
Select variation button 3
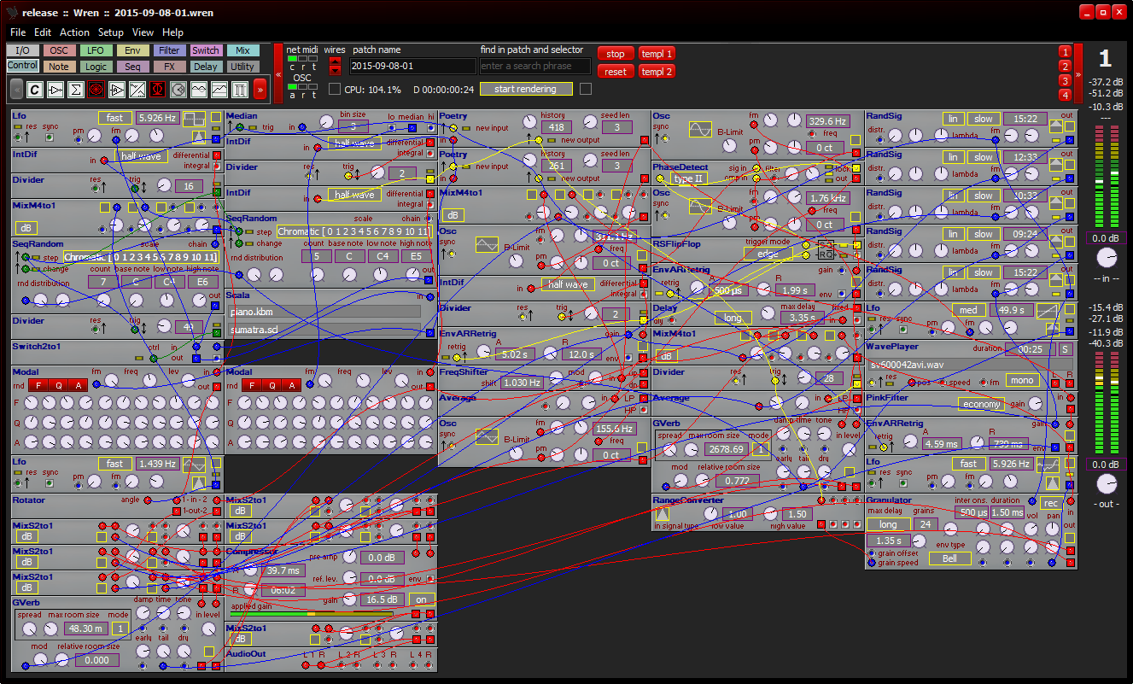click(x=1065, y=81)
